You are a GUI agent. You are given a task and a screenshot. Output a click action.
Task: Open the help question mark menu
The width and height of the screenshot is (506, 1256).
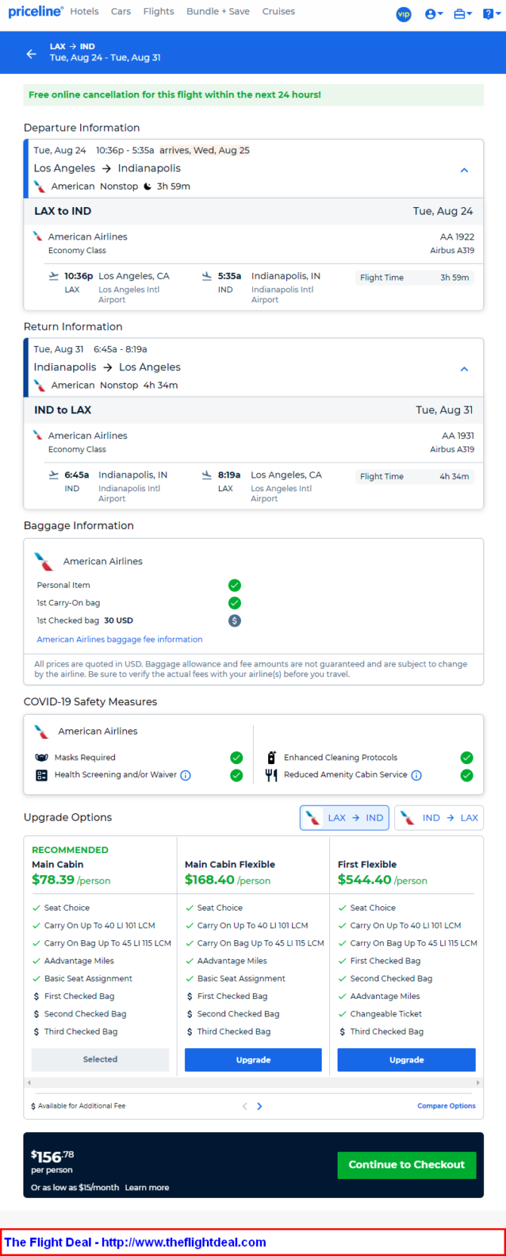491,14
